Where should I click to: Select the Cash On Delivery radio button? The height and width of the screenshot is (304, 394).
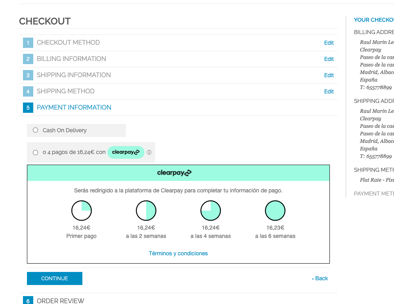[35, 130]
